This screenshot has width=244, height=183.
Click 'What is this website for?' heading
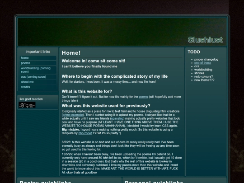[87, 91]
